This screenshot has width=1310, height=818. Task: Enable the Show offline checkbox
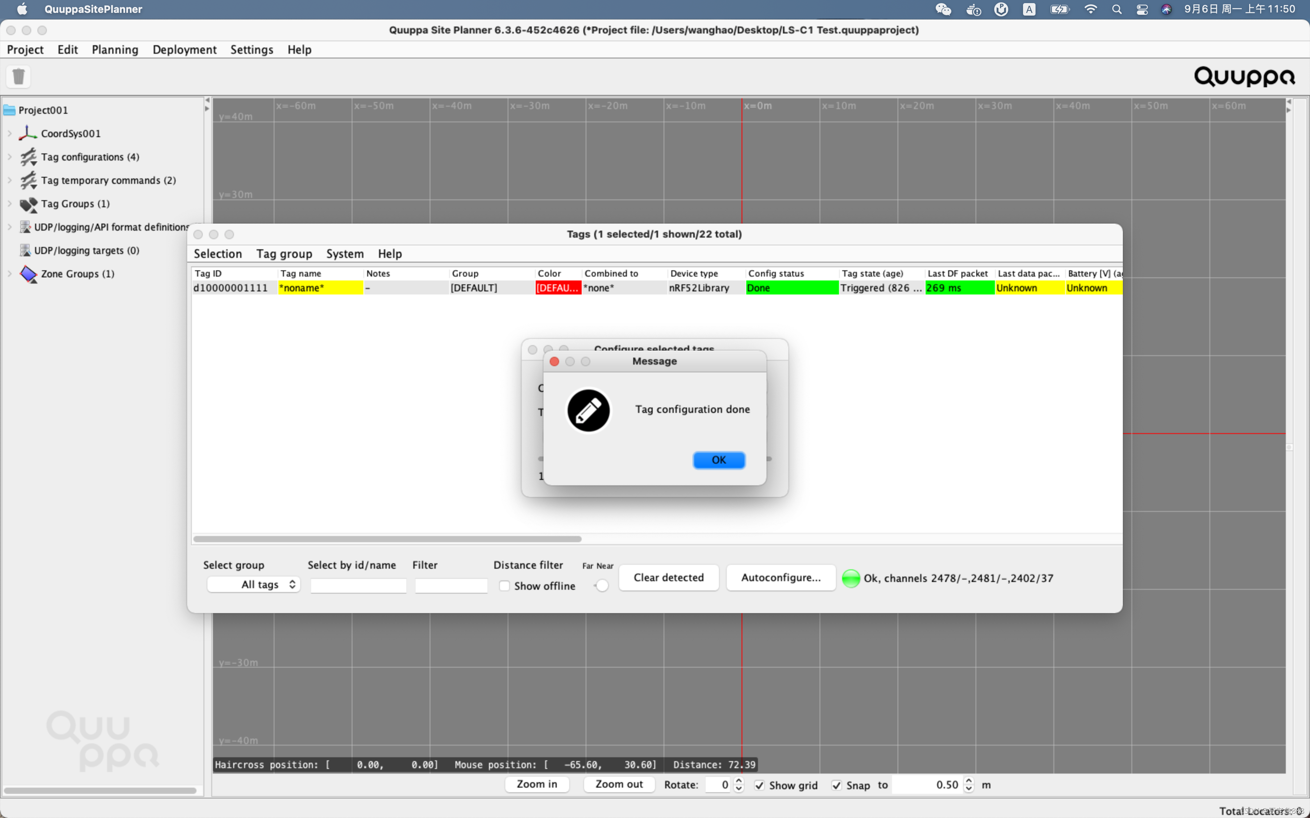(x=504, y=586)
